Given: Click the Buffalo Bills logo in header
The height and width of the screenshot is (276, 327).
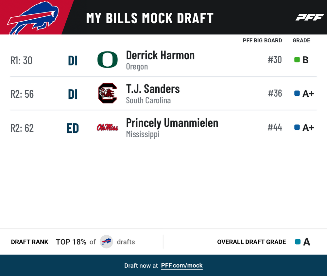Looking at the screenshot, I should tap(33, 18).
